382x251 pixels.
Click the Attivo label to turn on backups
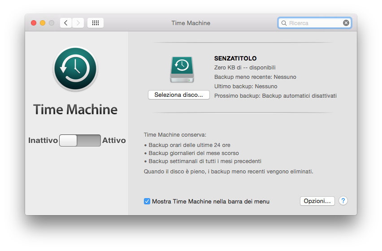[114, 140]
